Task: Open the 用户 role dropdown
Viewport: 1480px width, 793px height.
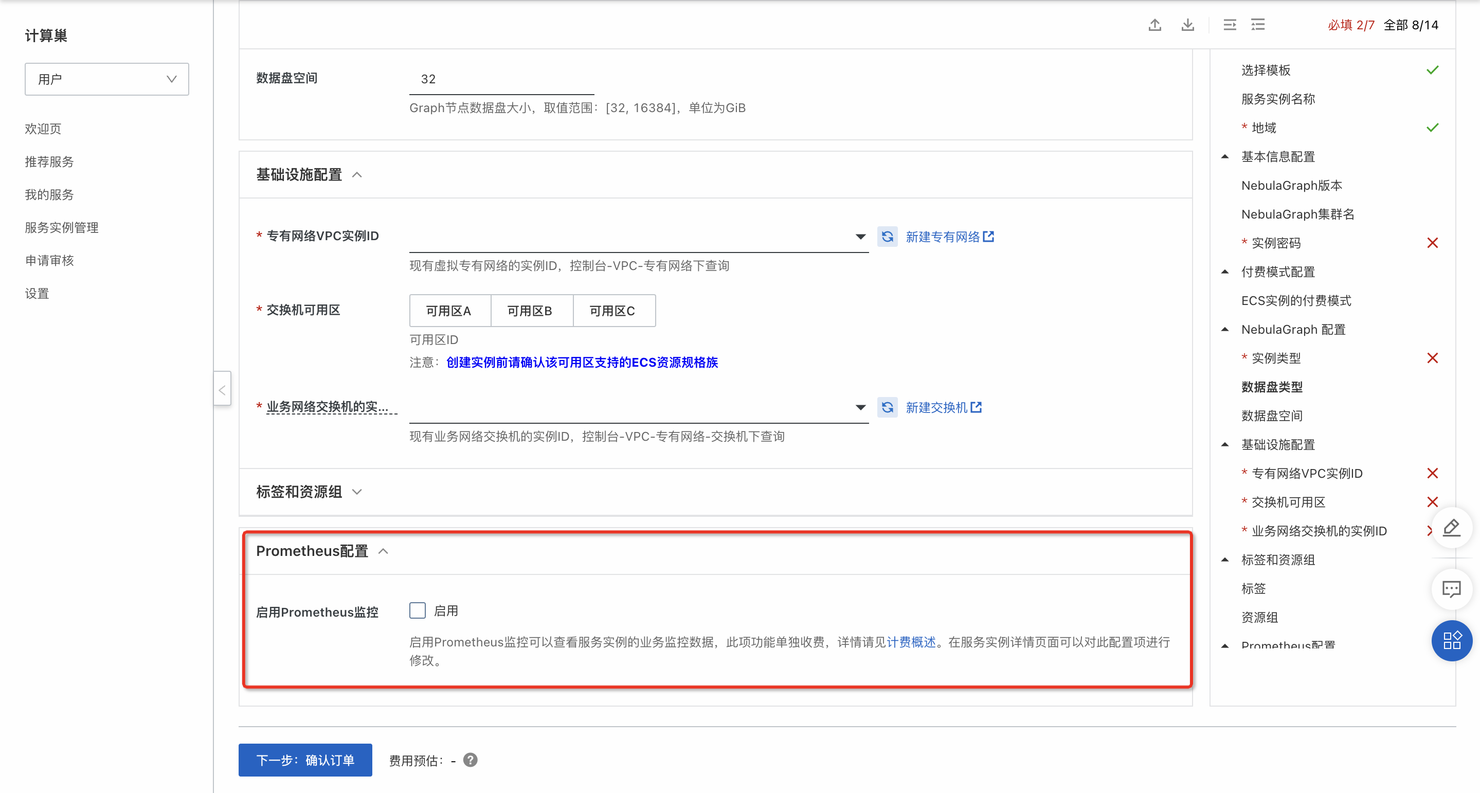Action: point(107,79)
